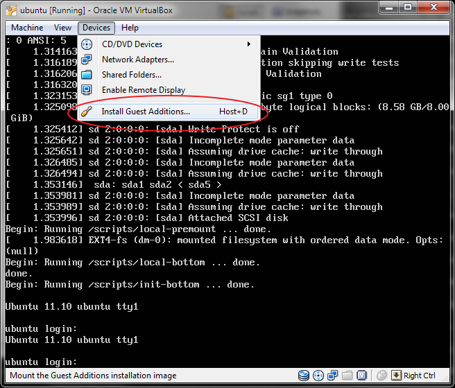Click the Guest Additions screwdriver icon
The height and width of the screenshot is (388, 455).
(87, 112)
